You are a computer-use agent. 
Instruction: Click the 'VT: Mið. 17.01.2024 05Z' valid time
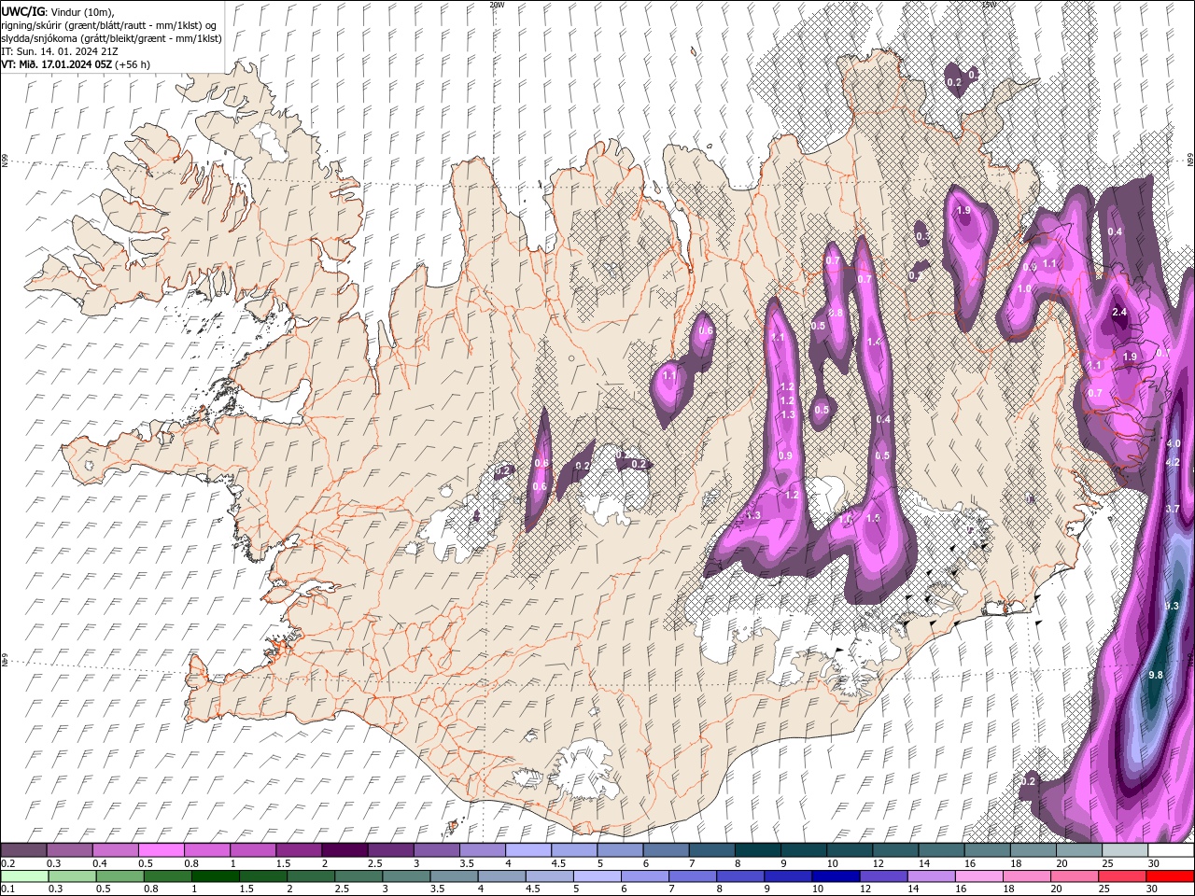(57, 64)
